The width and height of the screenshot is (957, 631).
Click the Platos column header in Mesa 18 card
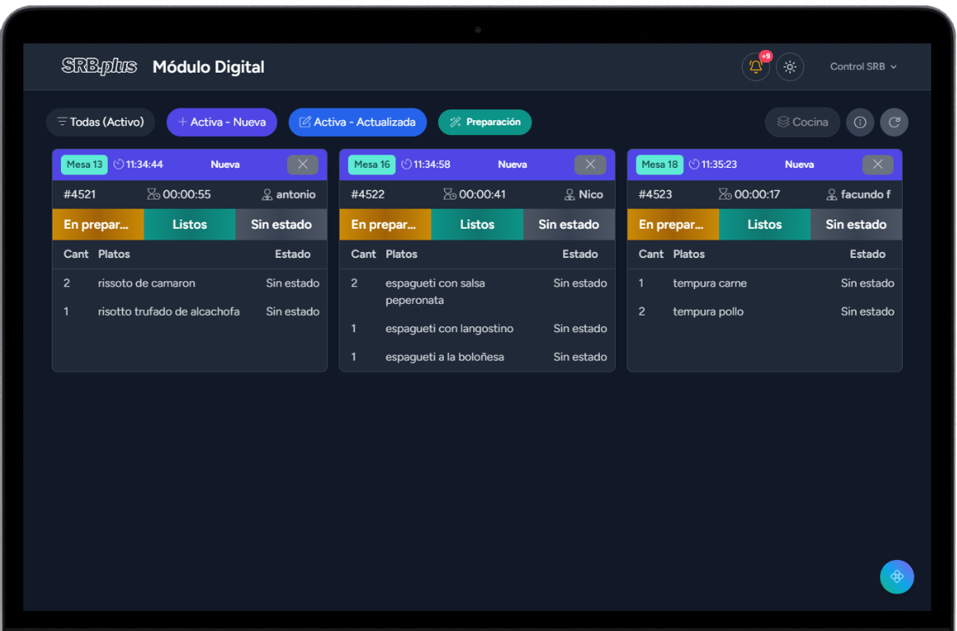(688, 254)
